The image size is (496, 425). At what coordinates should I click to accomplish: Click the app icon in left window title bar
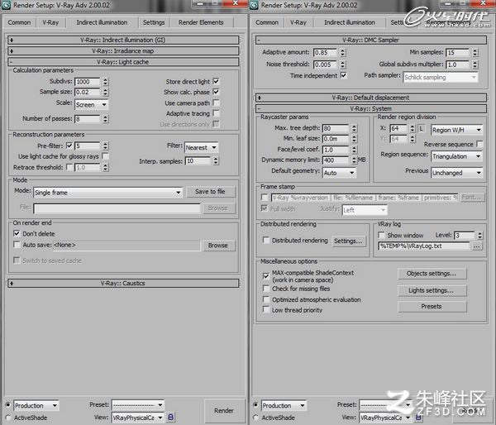(x=6, y=5)
